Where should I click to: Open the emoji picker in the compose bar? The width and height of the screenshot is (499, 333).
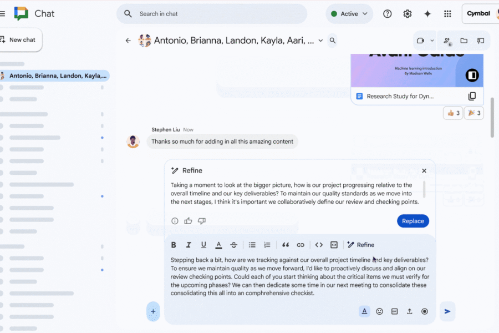(379, 311)
